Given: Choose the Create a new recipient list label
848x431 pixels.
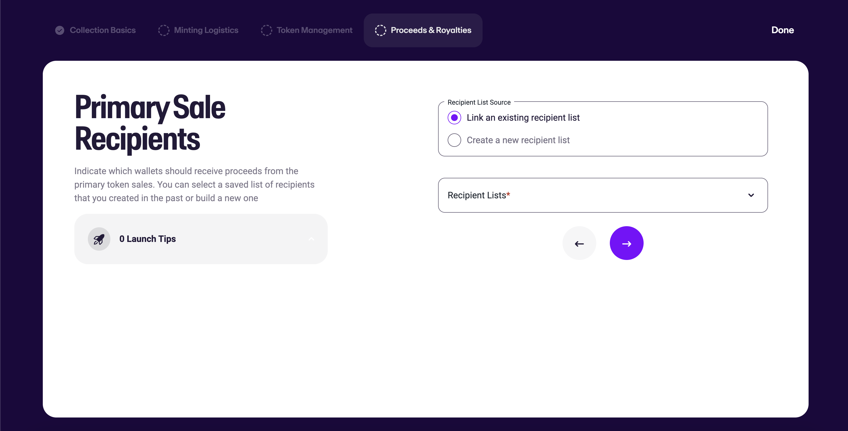Looking at the screenshot, I should pyautogui.click(x=518, y=140).
